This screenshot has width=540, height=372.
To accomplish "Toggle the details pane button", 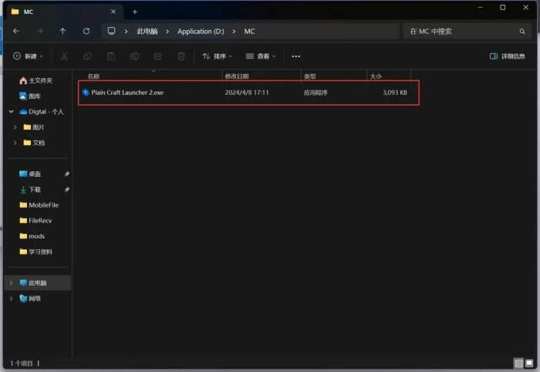I will (x=507, y=56).
